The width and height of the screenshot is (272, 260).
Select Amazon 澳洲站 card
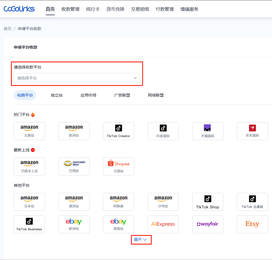pos(74,202)
